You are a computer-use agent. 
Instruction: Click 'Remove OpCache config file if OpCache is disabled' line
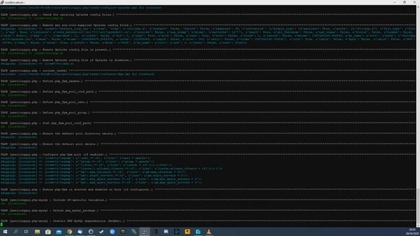[66, 60]
